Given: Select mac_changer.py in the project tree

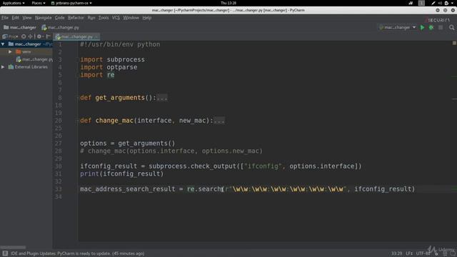Looking at the screenshot, I should click(x=34, y=59).
